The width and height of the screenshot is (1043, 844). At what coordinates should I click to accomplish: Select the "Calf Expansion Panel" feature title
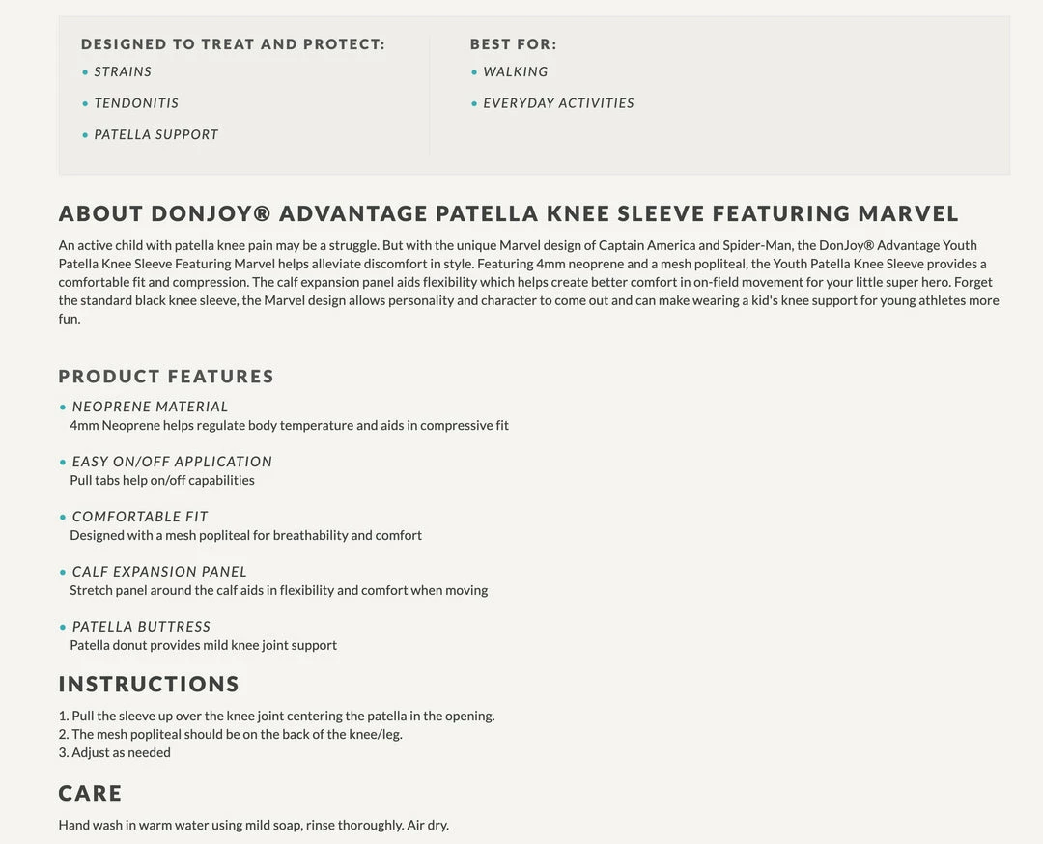(159, 572)
